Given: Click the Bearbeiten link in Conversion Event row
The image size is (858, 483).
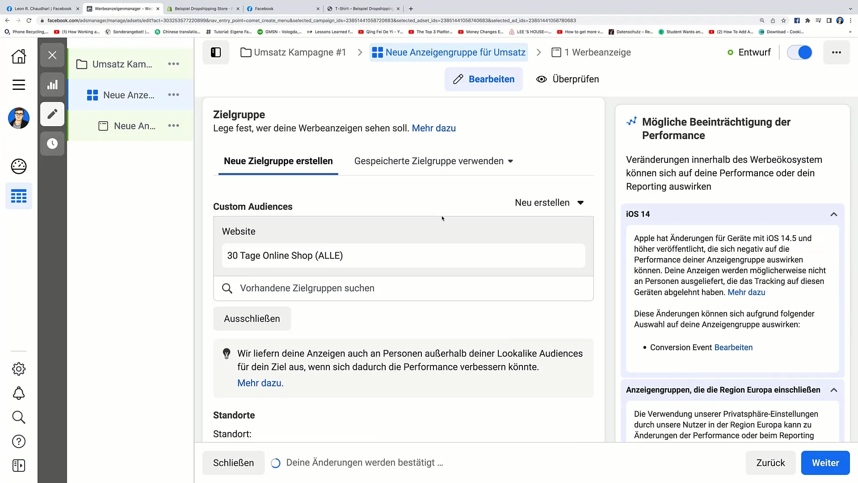Looking at the screenshot, I should (733, 347).
